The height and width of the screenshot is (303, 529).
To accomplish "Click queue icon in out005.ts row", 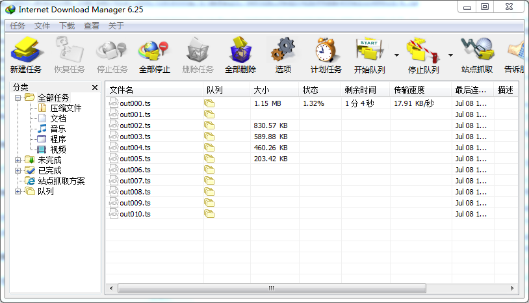I will pyautogui.click(x=209, y=159).
